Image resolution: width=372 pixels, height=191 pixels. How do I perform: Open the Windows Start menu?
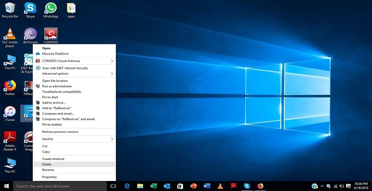(7, 186)
